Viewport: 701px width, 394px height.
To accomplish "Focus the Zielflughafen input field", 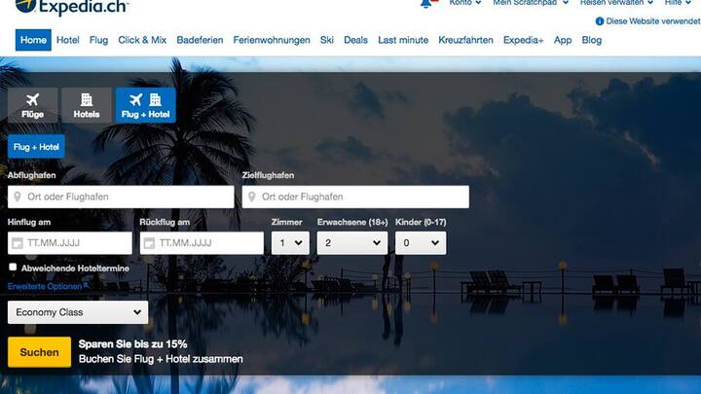I will (356, 197).
